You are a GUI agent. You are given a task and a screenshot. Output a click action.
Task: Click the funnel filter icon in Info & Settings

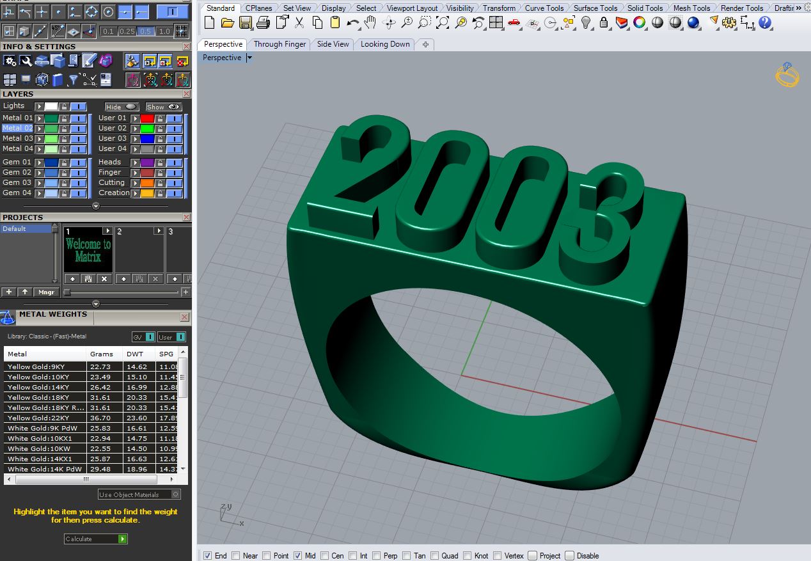(74, 80)
